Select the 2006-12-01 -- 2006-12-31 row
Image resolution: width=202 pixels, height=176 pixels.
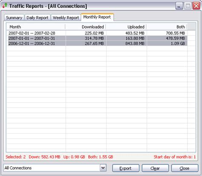pos(97,43)
